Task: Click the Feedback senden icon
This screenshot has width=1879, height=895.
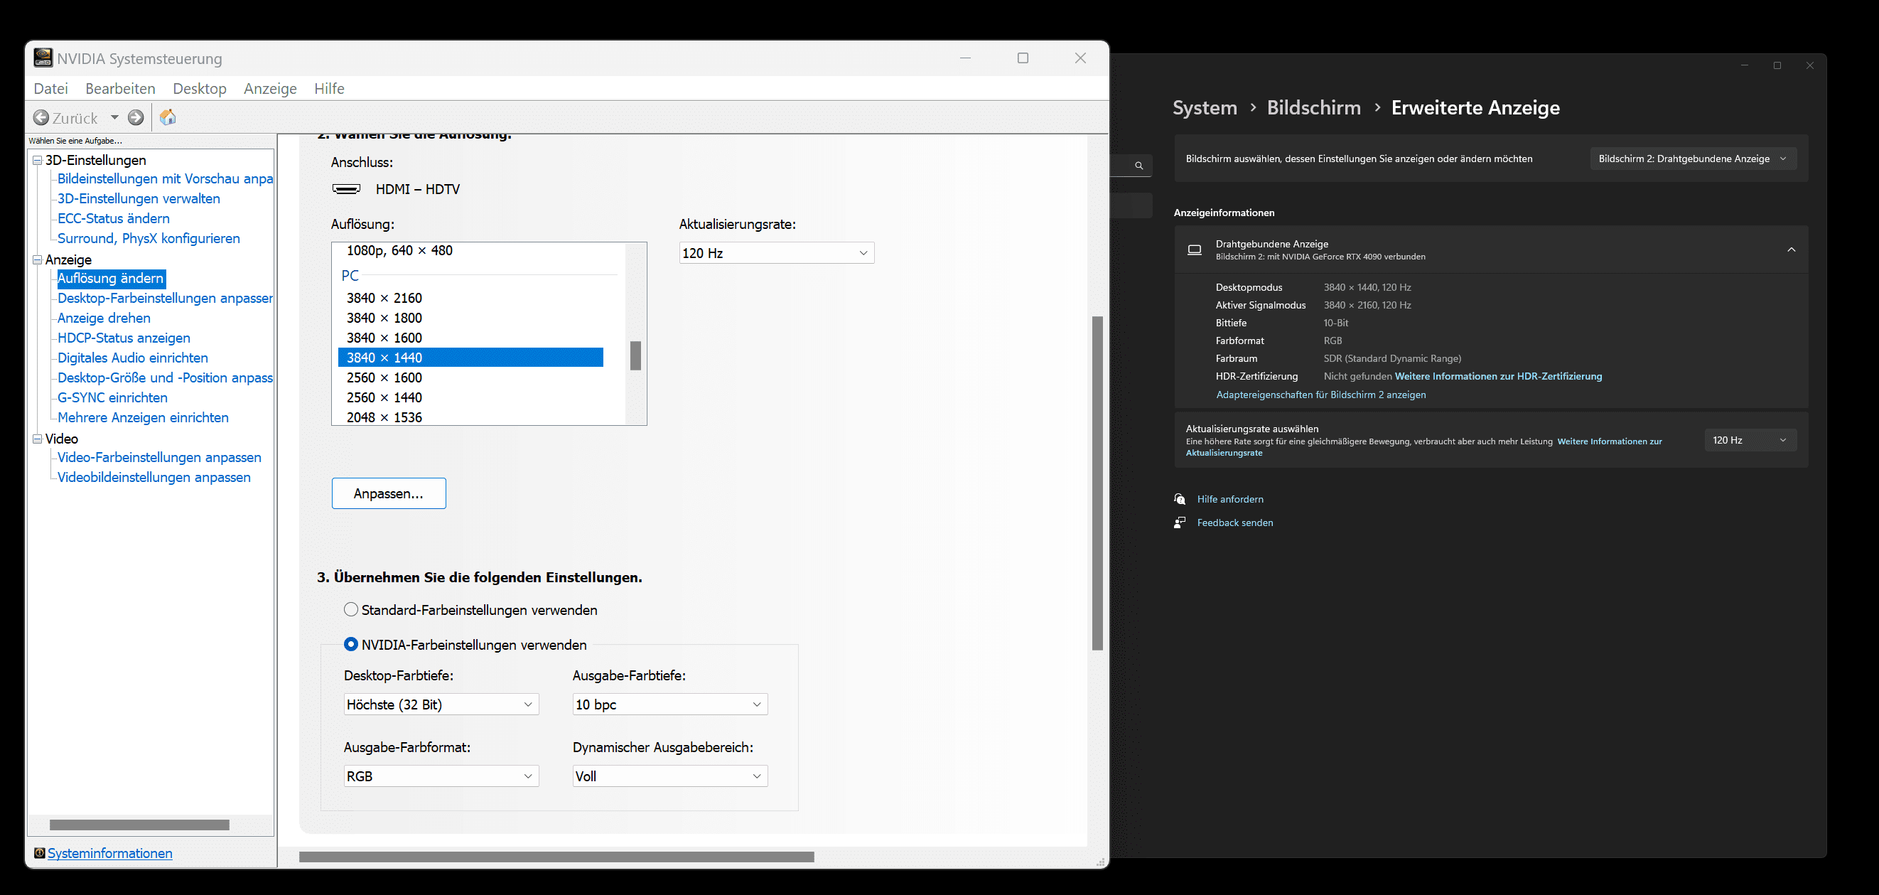Action: (1180, 522)
